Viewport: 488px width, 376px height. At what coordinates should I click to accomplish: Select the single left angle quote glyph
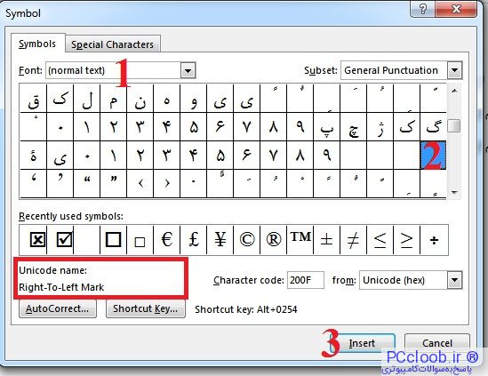coord(140,184)
